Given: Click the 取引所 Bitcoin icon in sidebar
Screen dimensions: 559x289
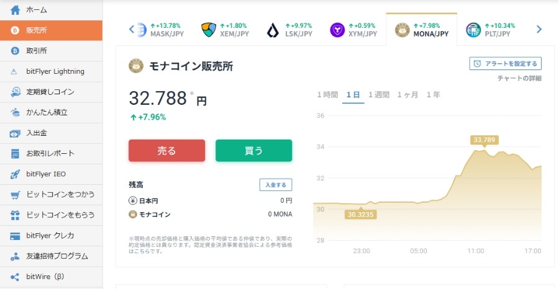Looking at the screenshot, I should tap(15, 51).
